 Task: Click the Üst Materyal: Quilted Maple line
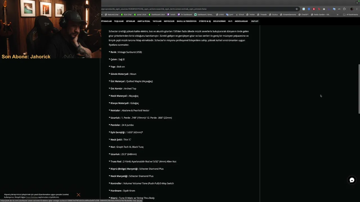pos(131,81)
